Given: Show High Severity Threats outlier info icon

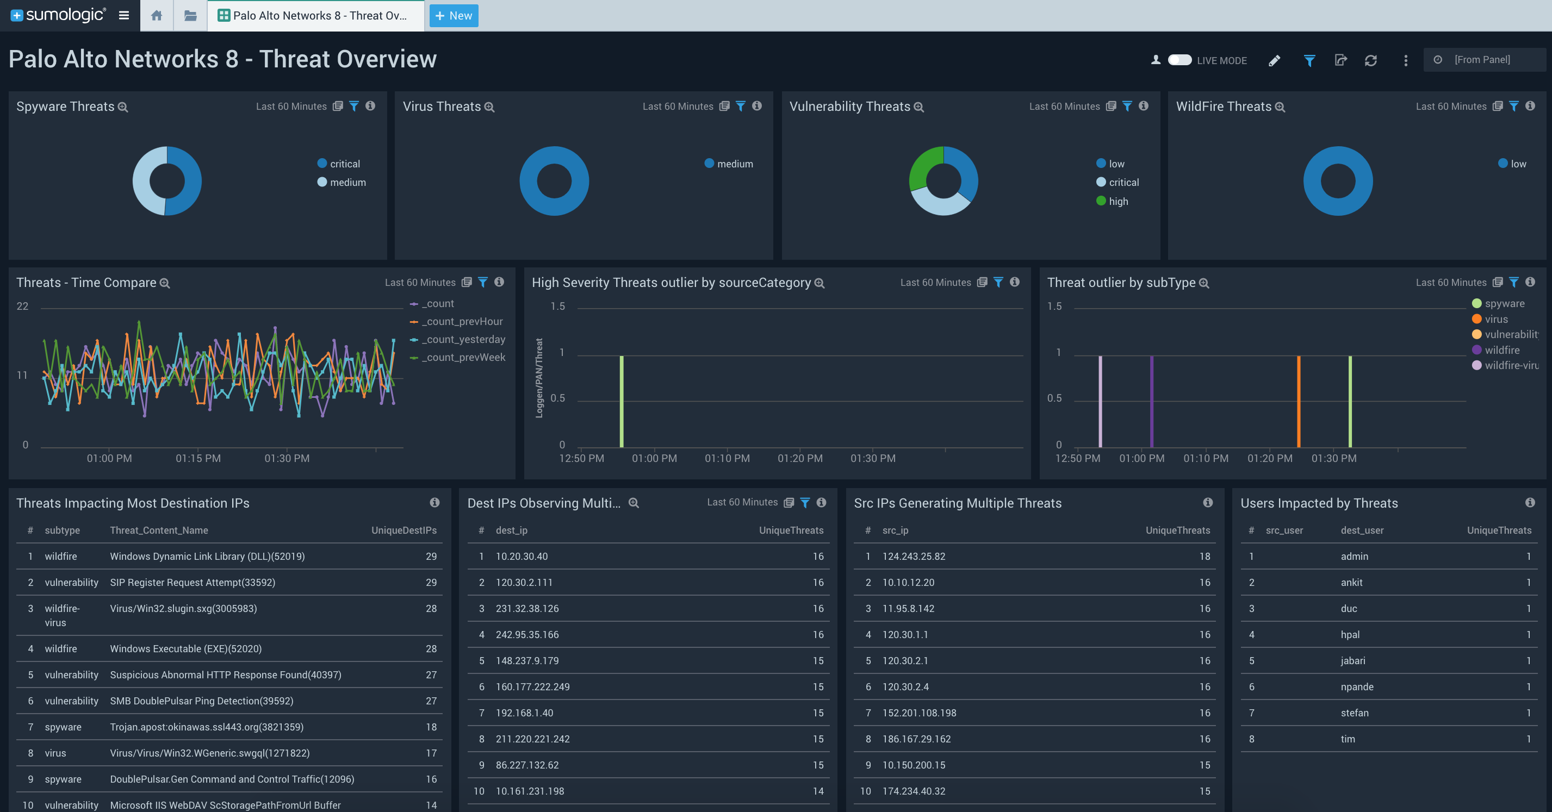Looking at the screenshot, I should 1015,282.
